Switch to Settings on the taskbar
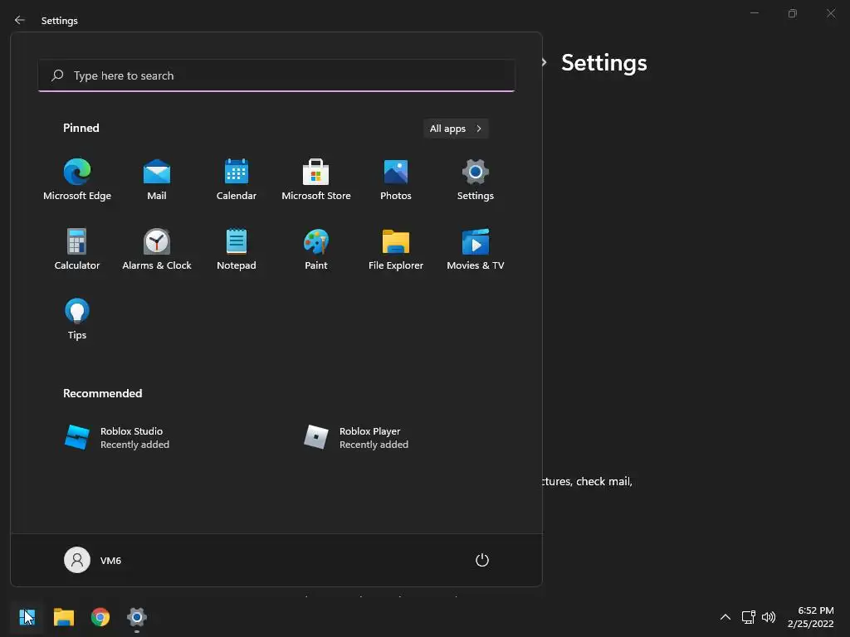Image resolution: width=850 pixels, height=637 pixels. [137, 617]
